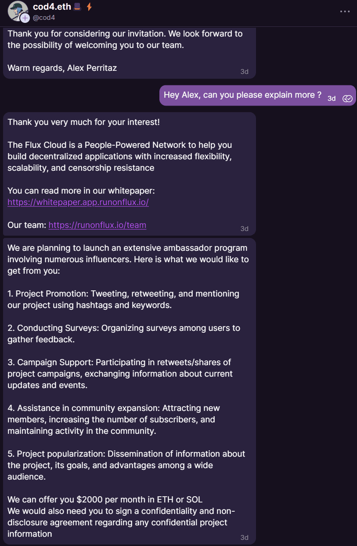Click the 3d timestamp beside team link

click(244, 228)
